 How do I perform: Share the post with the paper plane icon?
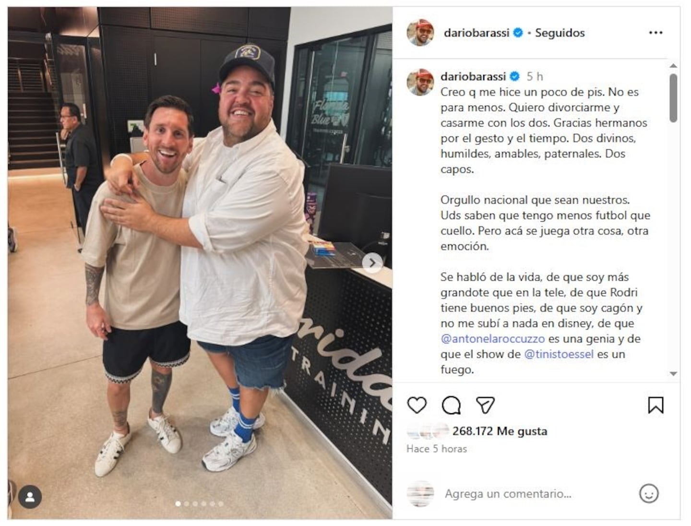click(485, 406)
